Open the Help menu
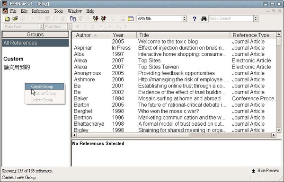 tap(90, 11)
